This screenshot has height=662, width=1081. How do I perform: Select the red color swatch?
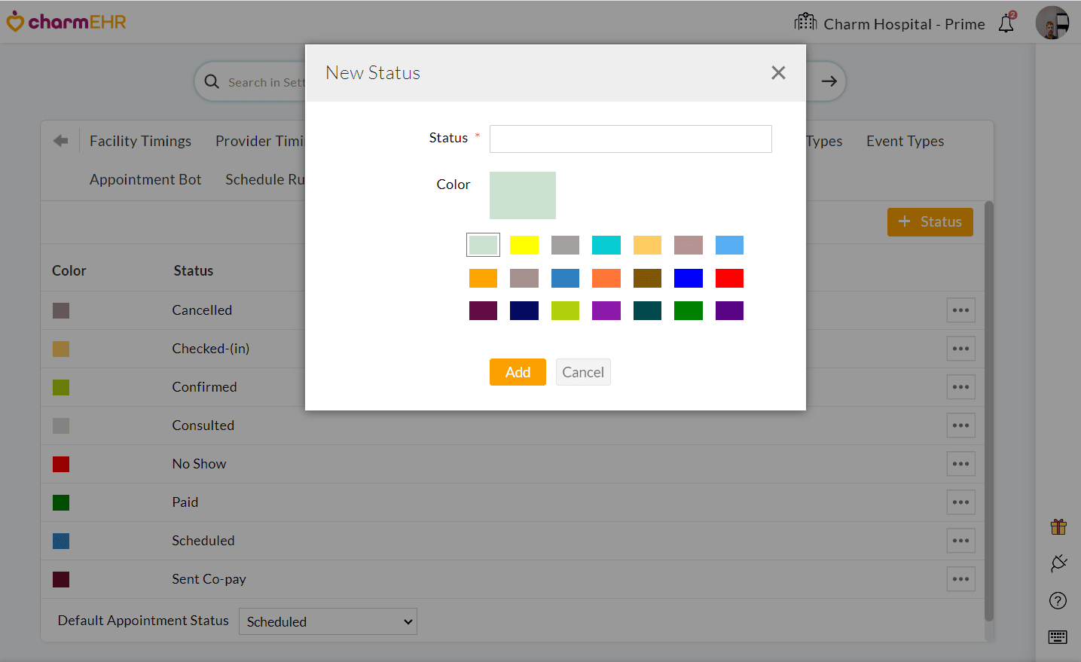(729, 278)
